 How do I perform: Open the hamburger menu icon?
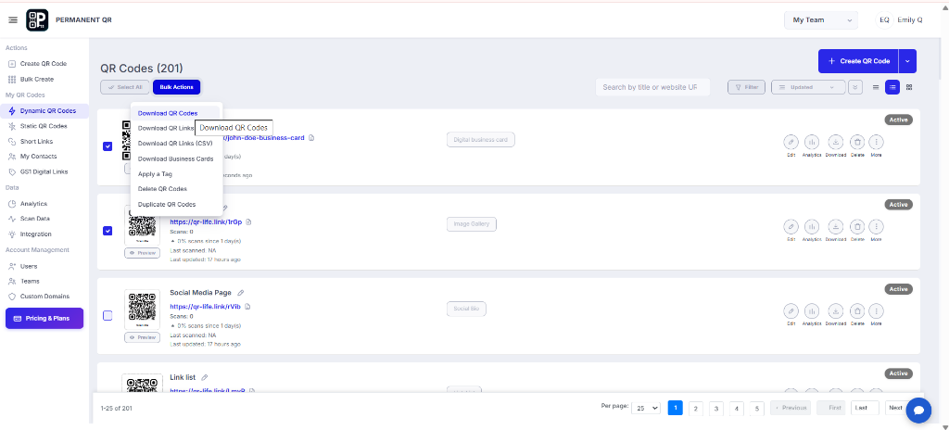(x=13, y=20)
